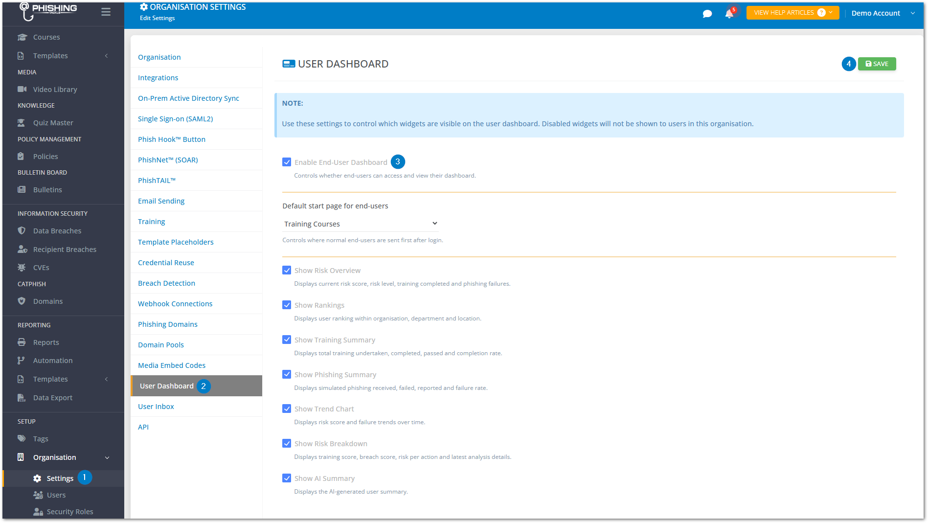Click the Automation branch icon

point(21,360)
